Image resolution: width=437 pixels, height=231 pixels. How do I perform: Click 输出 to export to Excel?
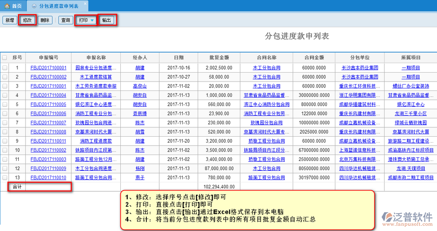pos(107,20)
